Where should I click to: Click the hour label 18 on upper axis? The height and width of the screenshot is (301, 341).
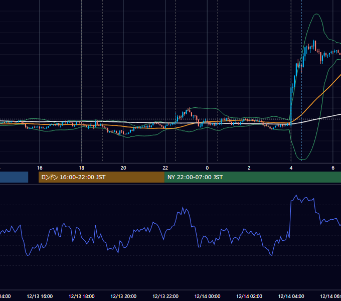(82, 168)
